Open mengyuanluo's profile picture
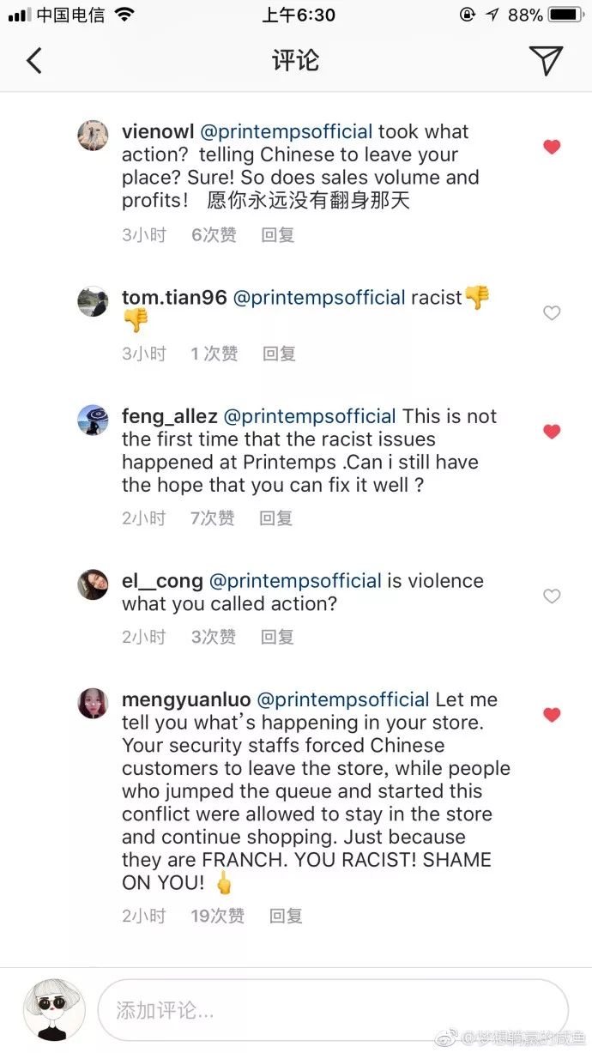The width and height of the screenshot is (592, 1053). [93, 703]
